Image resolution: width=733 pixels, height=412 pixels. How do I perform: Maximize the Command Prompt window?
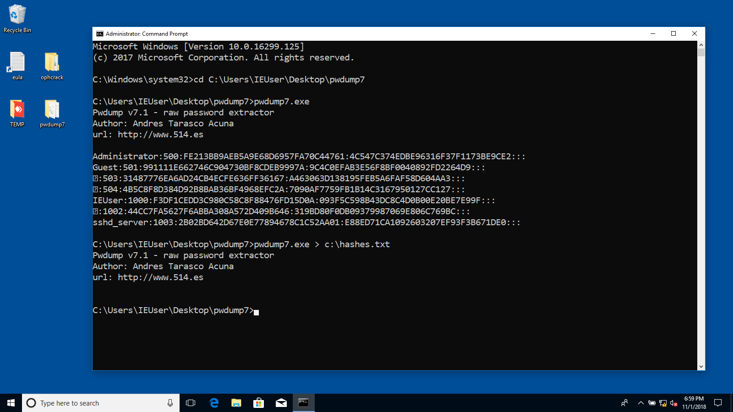[673, 34]
